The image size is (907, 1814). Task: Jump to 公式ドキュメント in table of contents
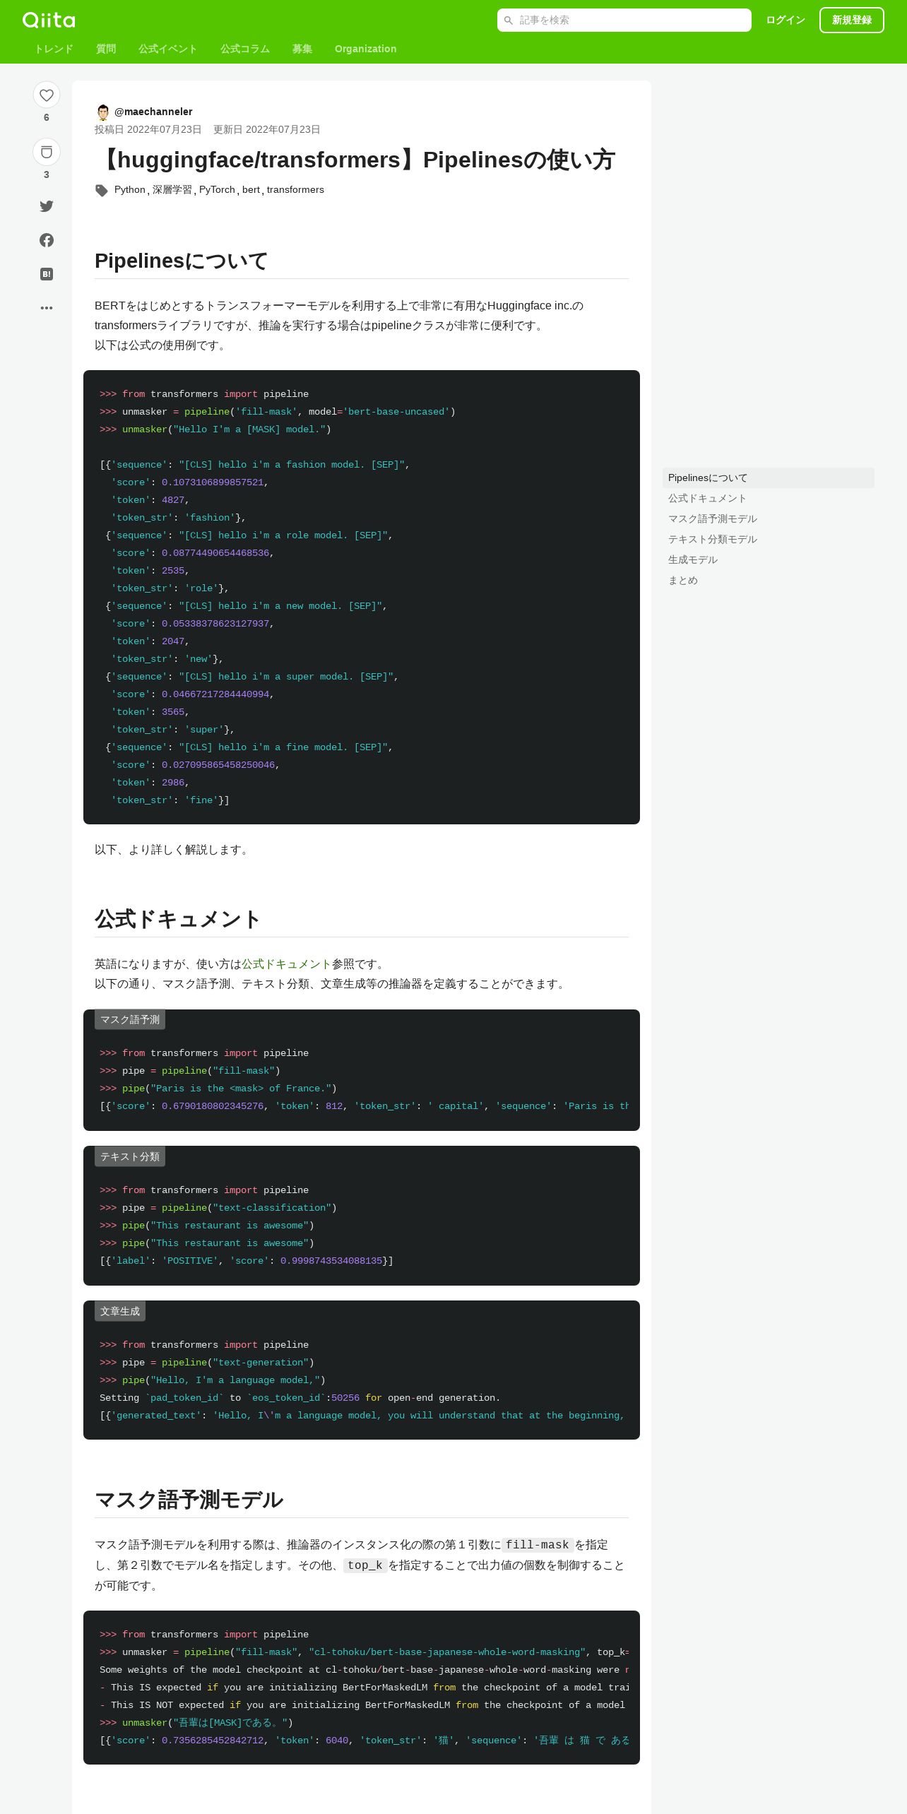point(769,499)
